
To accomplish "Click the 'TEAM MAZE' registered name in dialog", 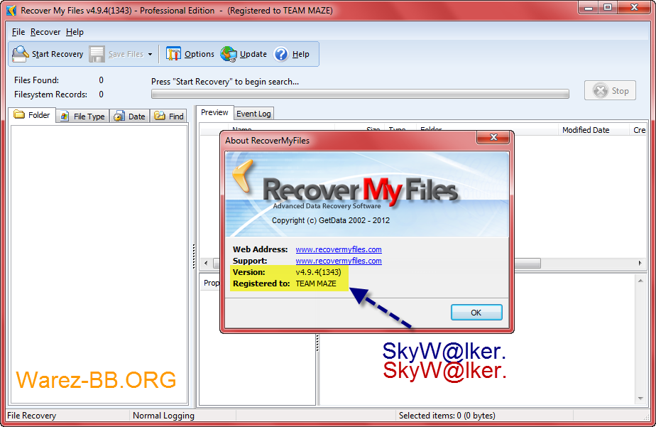I will tap(316, 283).
